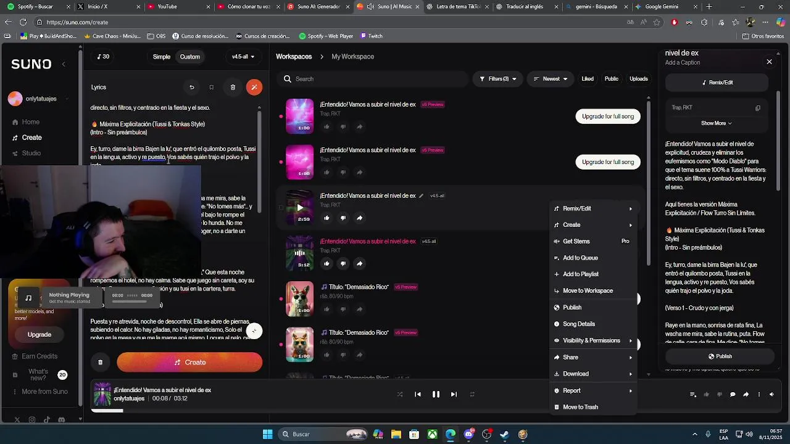
Task: Click the Upgrade button in the sidebar
Action: pos(39,334)
